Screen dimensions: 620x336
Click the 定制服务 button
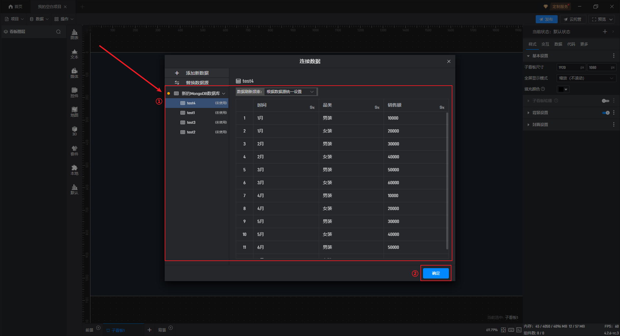560,6
